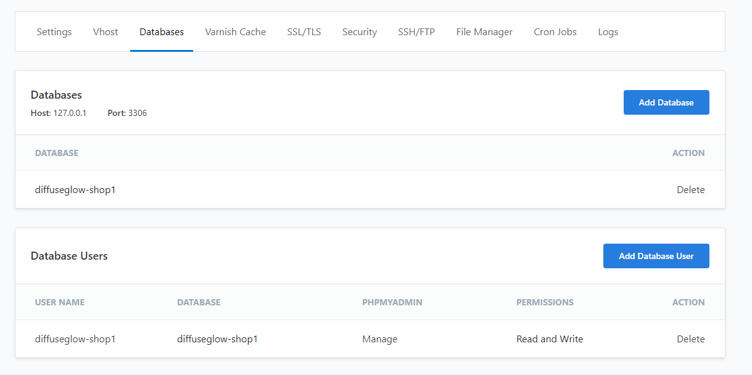Screen dimensions: 752x375
Task: Go to the Varnish Cache tab
Action: pyautogui.click(x=236, y=32)
